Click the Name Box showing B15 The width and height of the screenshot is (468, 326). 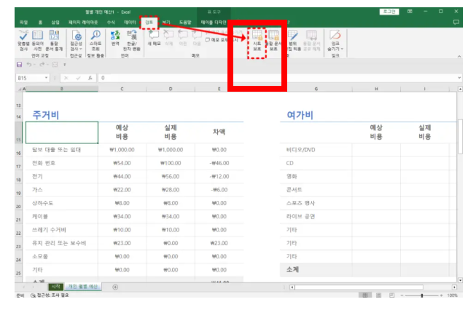(x=30, y=78)
